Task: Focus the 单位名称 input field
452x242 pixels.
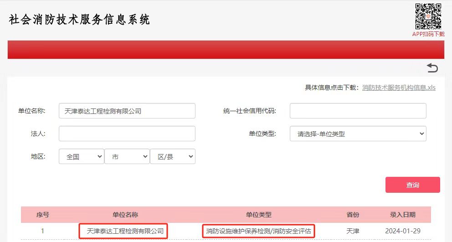Action: tap(127, 111)
